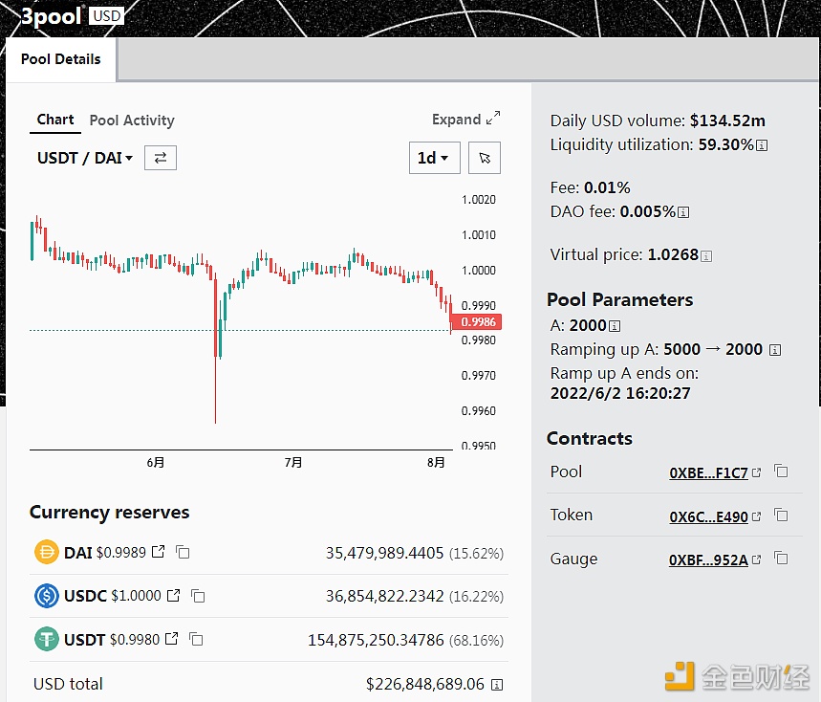Copy the USDT token address
This screenshot has width=821, height=702.
(196, 640)
